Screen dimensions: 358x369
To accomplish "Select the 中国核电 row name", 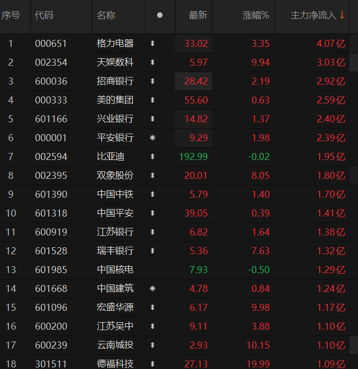I will [115, 270].
